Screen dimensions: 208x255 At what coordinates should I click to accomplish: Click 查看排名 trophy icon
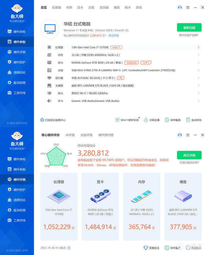click(146, 248)
